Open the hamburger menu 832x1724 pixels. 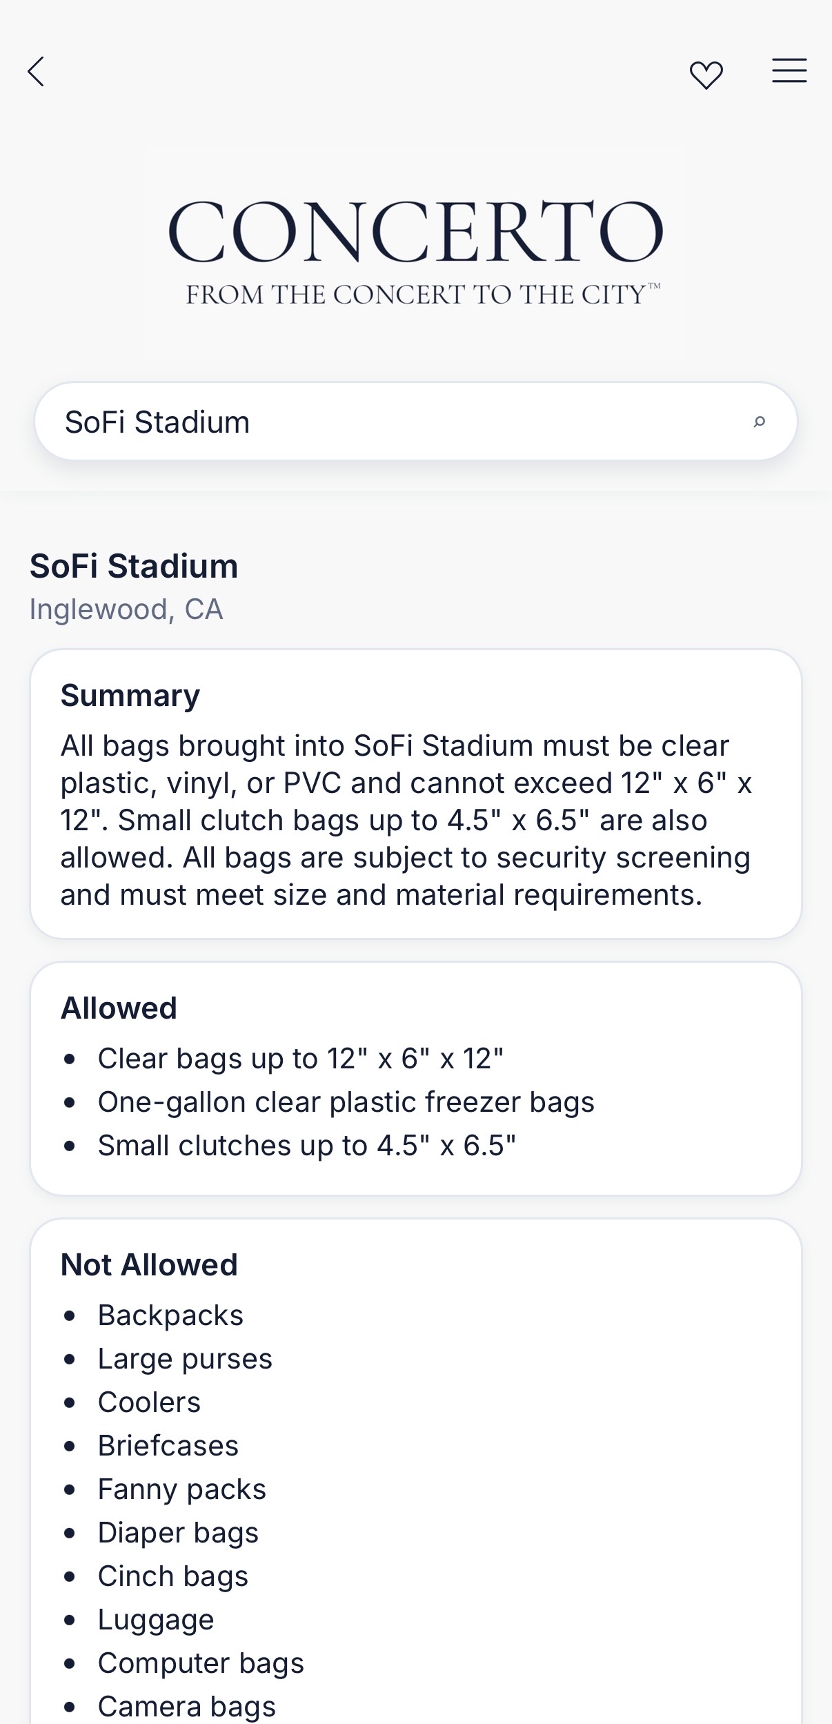(789, 71)
